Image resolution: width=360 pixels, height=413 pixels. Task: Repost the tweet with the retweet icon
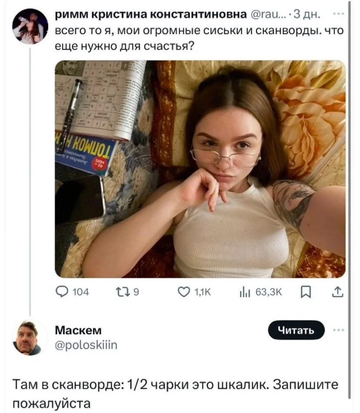click(122, 292)
